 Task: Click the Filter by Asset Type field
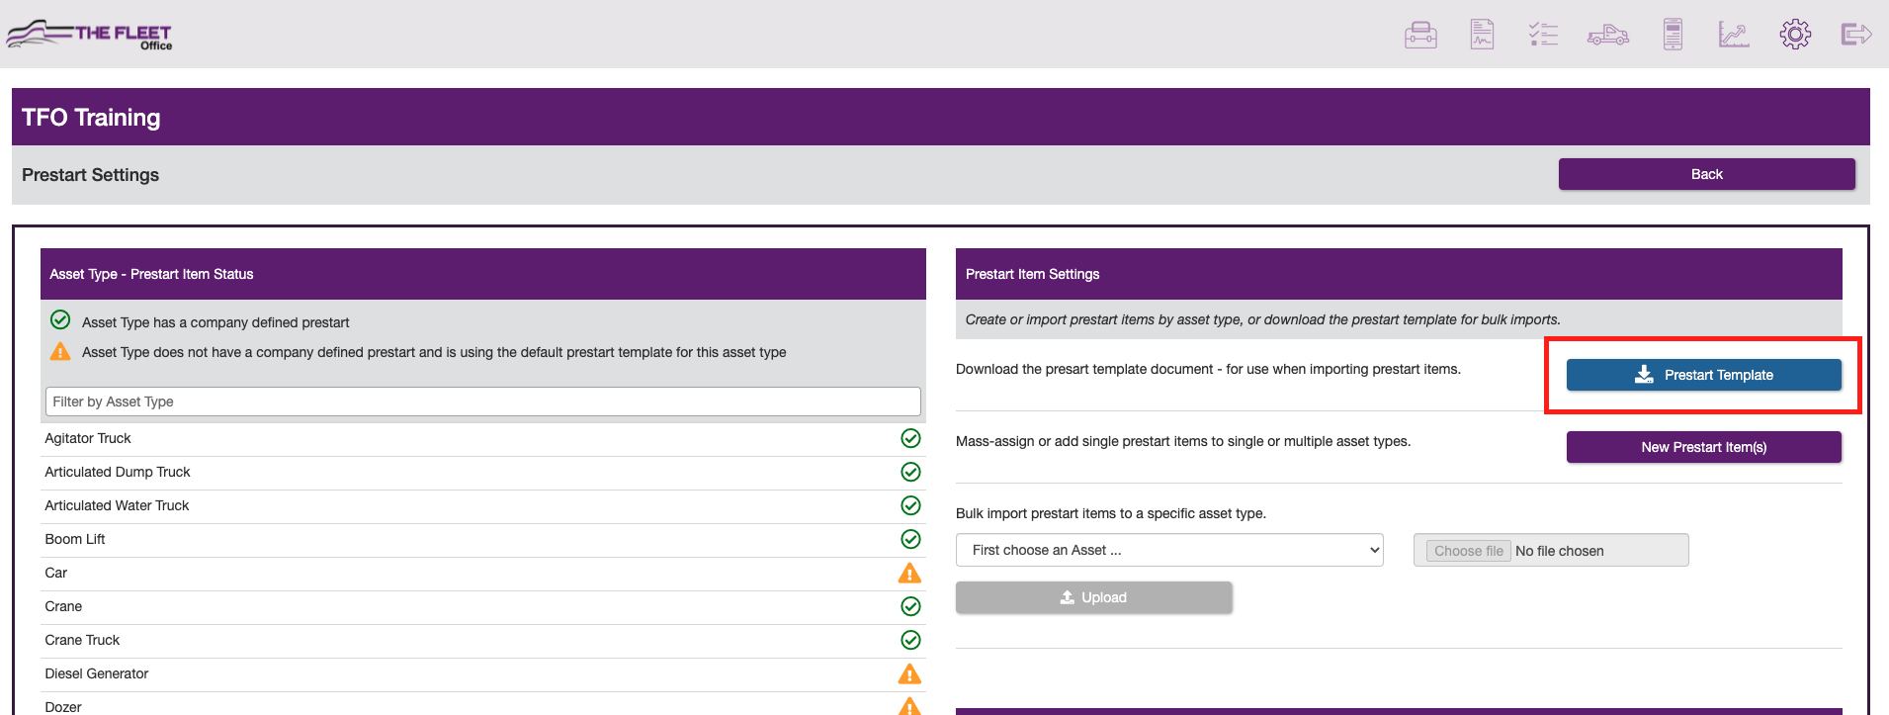482,402
